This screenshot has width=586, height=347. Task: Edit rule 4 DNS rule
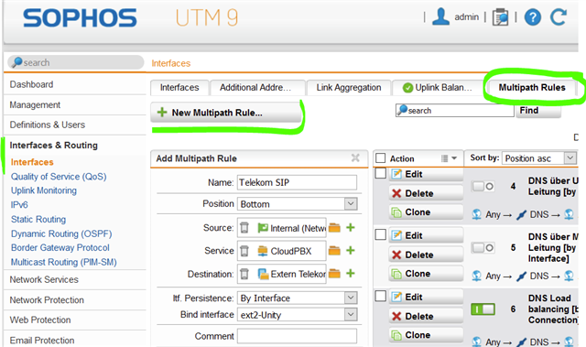[x=426, y=174]
